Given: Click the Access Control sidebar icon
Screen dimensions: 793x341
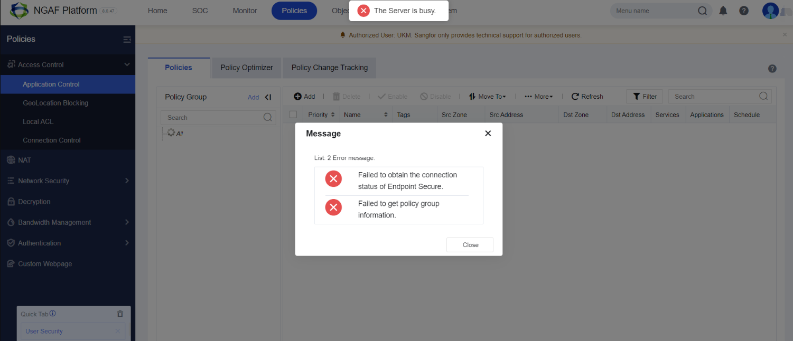Looking at the screenshot, I should [11, 64].
